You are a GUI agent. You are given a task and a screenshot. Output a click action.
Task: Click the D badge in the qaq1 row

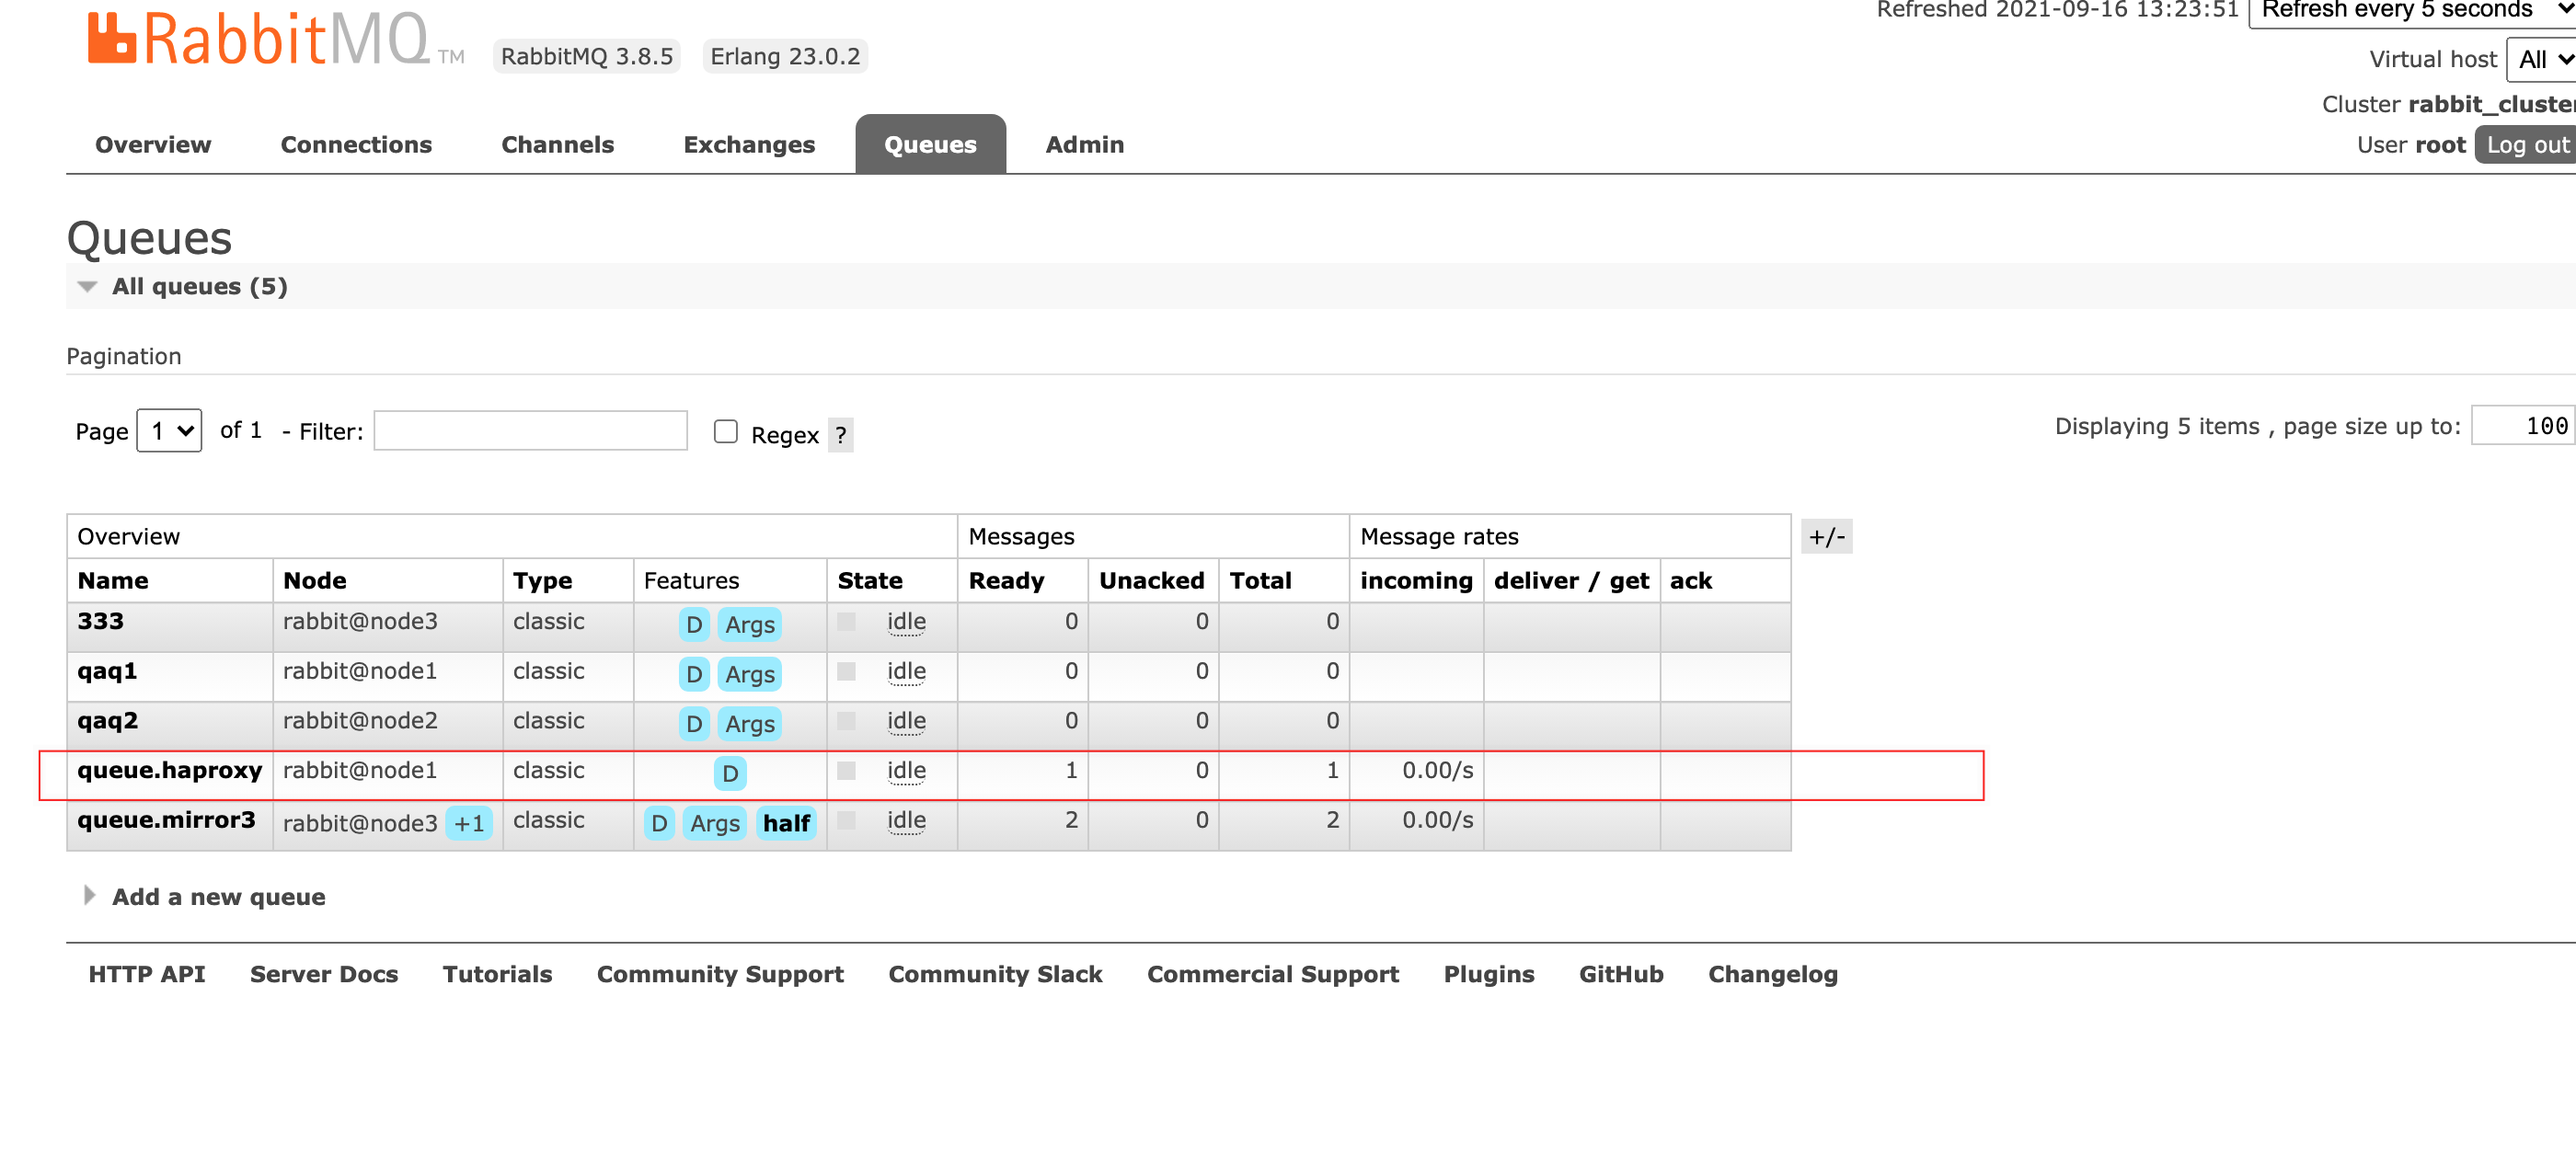694,674
